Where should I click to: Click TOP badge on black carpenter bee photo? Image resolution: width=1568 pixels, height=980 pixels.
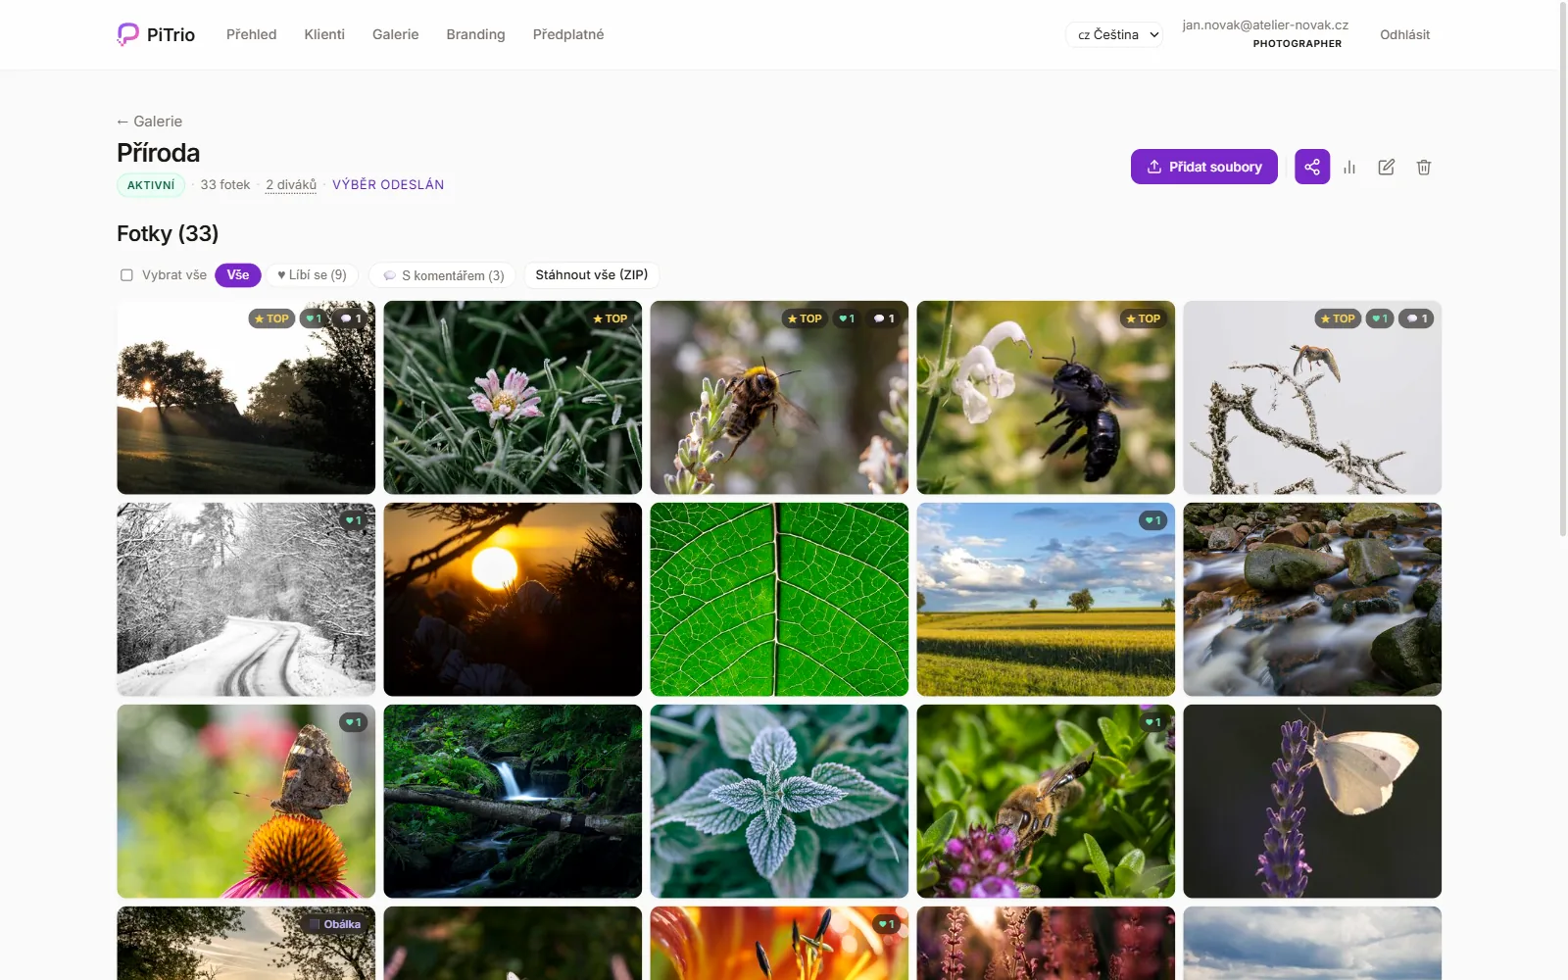tap(1143, 318)
